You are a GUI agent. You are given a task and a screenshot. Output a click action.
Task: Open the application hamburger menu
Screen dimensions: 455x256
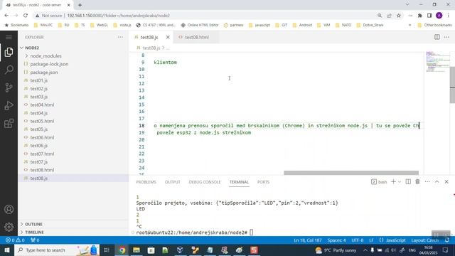(9, 37)
